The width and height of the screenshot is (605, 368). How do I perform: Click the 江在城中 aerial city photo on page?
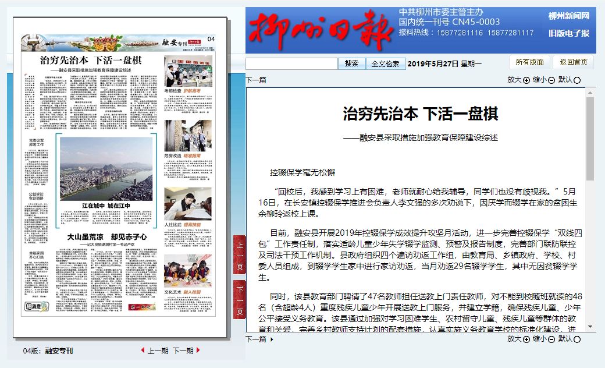pyautogui.click(x=106, y=169)
